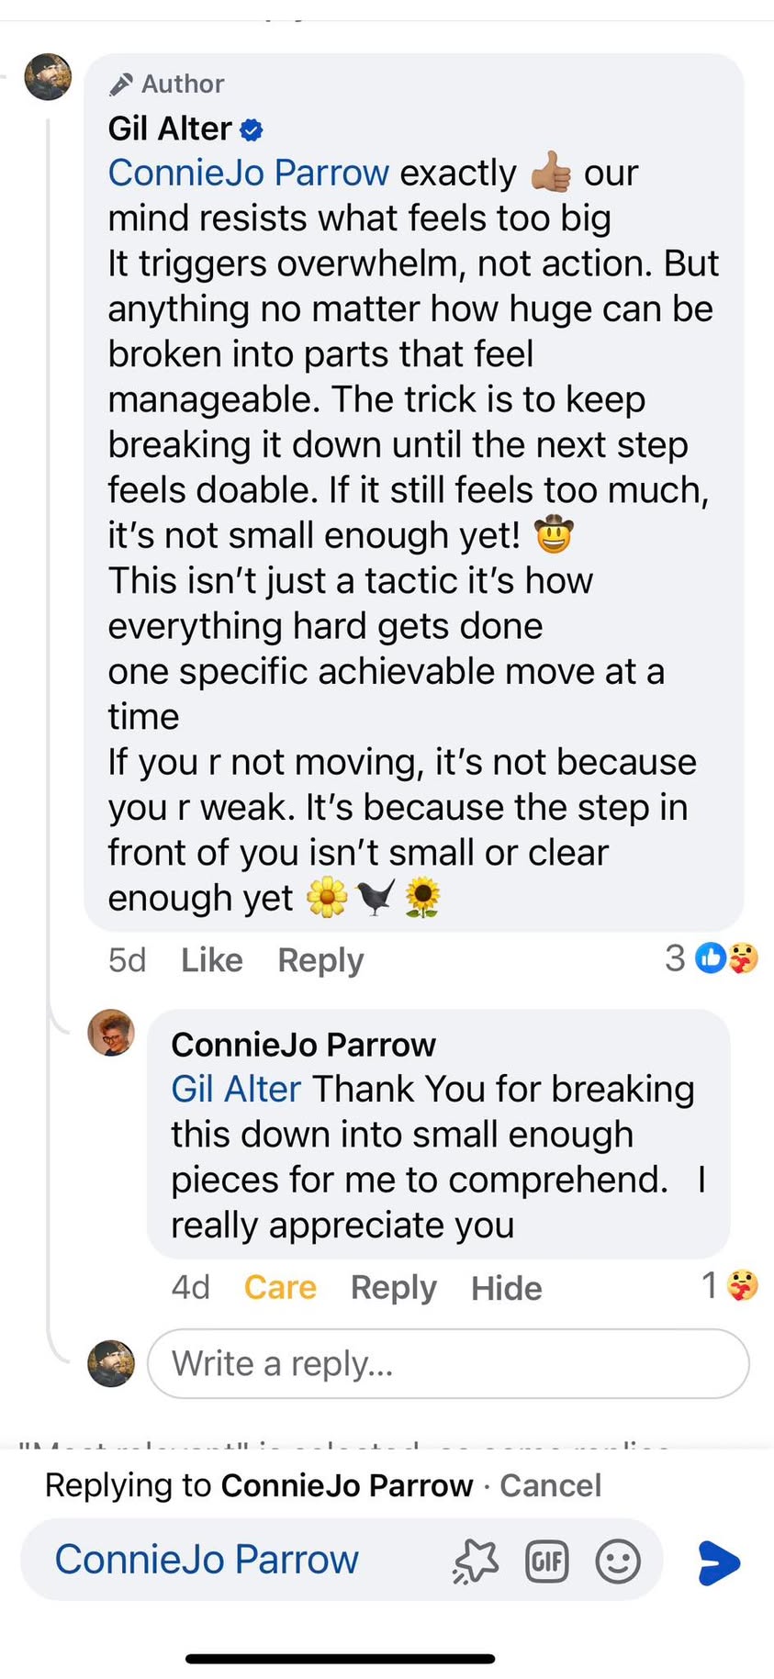774x1679 pixels.
Task: Open the Gil Alter author name
Action: tap(170, 129)
